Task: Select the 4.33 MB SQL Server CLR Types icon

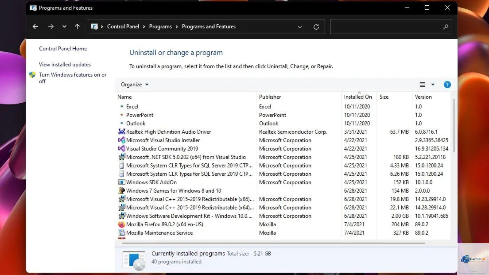Action: pyautogui.click(x=122, y=165)
